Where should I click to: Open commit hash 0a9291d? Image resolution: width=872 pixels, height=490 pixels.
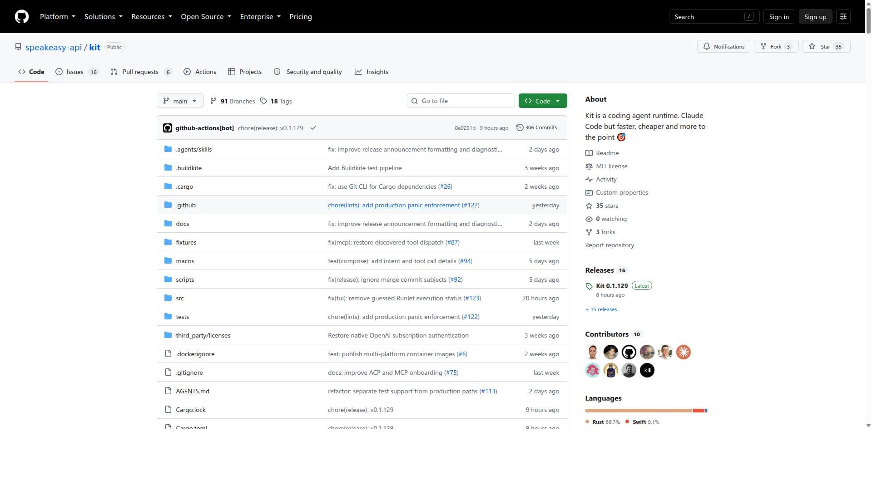(465, 128)
